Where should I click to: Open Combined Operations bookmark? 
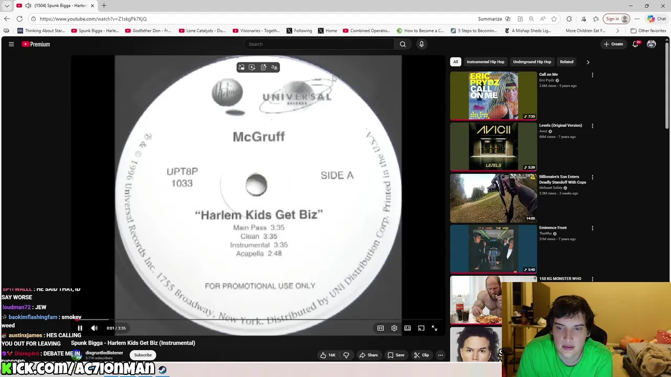(x=366, y=31)
